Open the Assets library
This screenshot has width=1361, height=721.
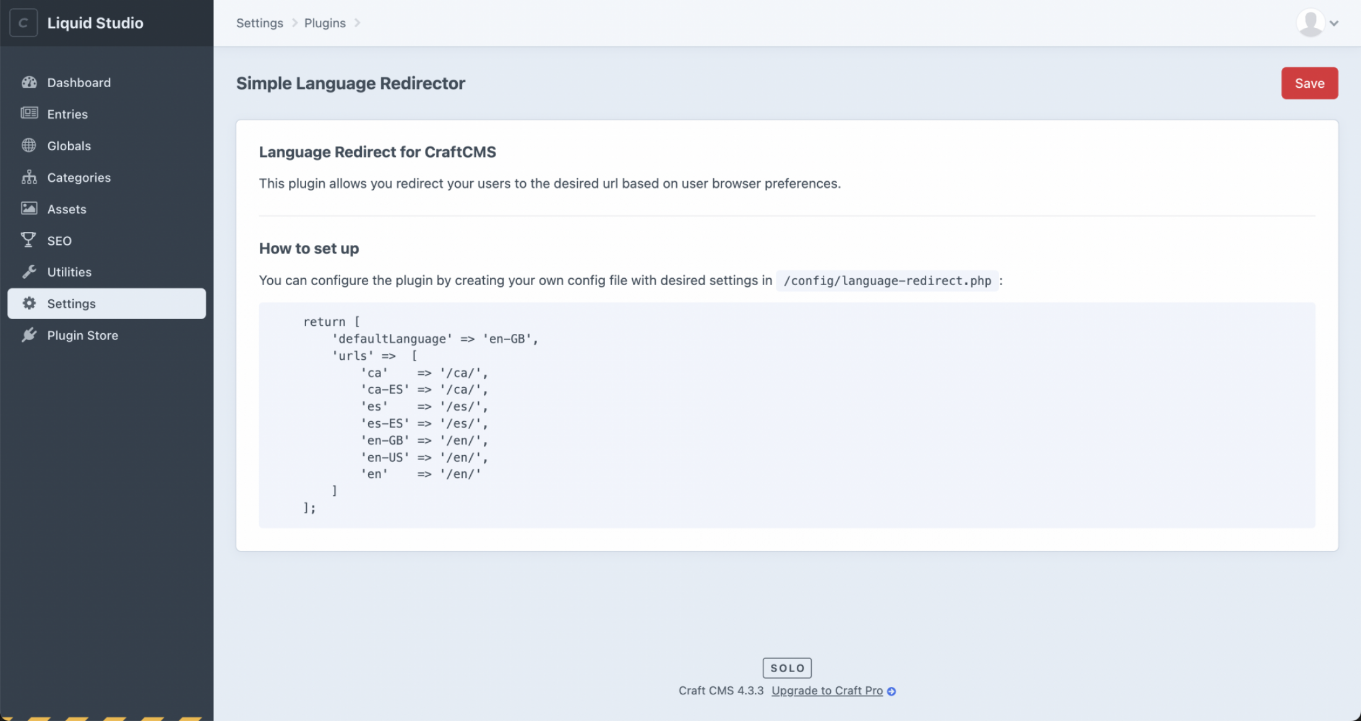click(67, 209)
